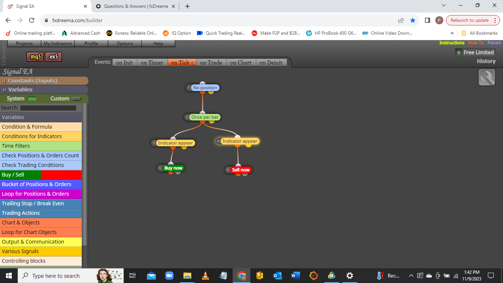Open the IQ Option bookmark
503x283 pixels.
tap(177, 33)
